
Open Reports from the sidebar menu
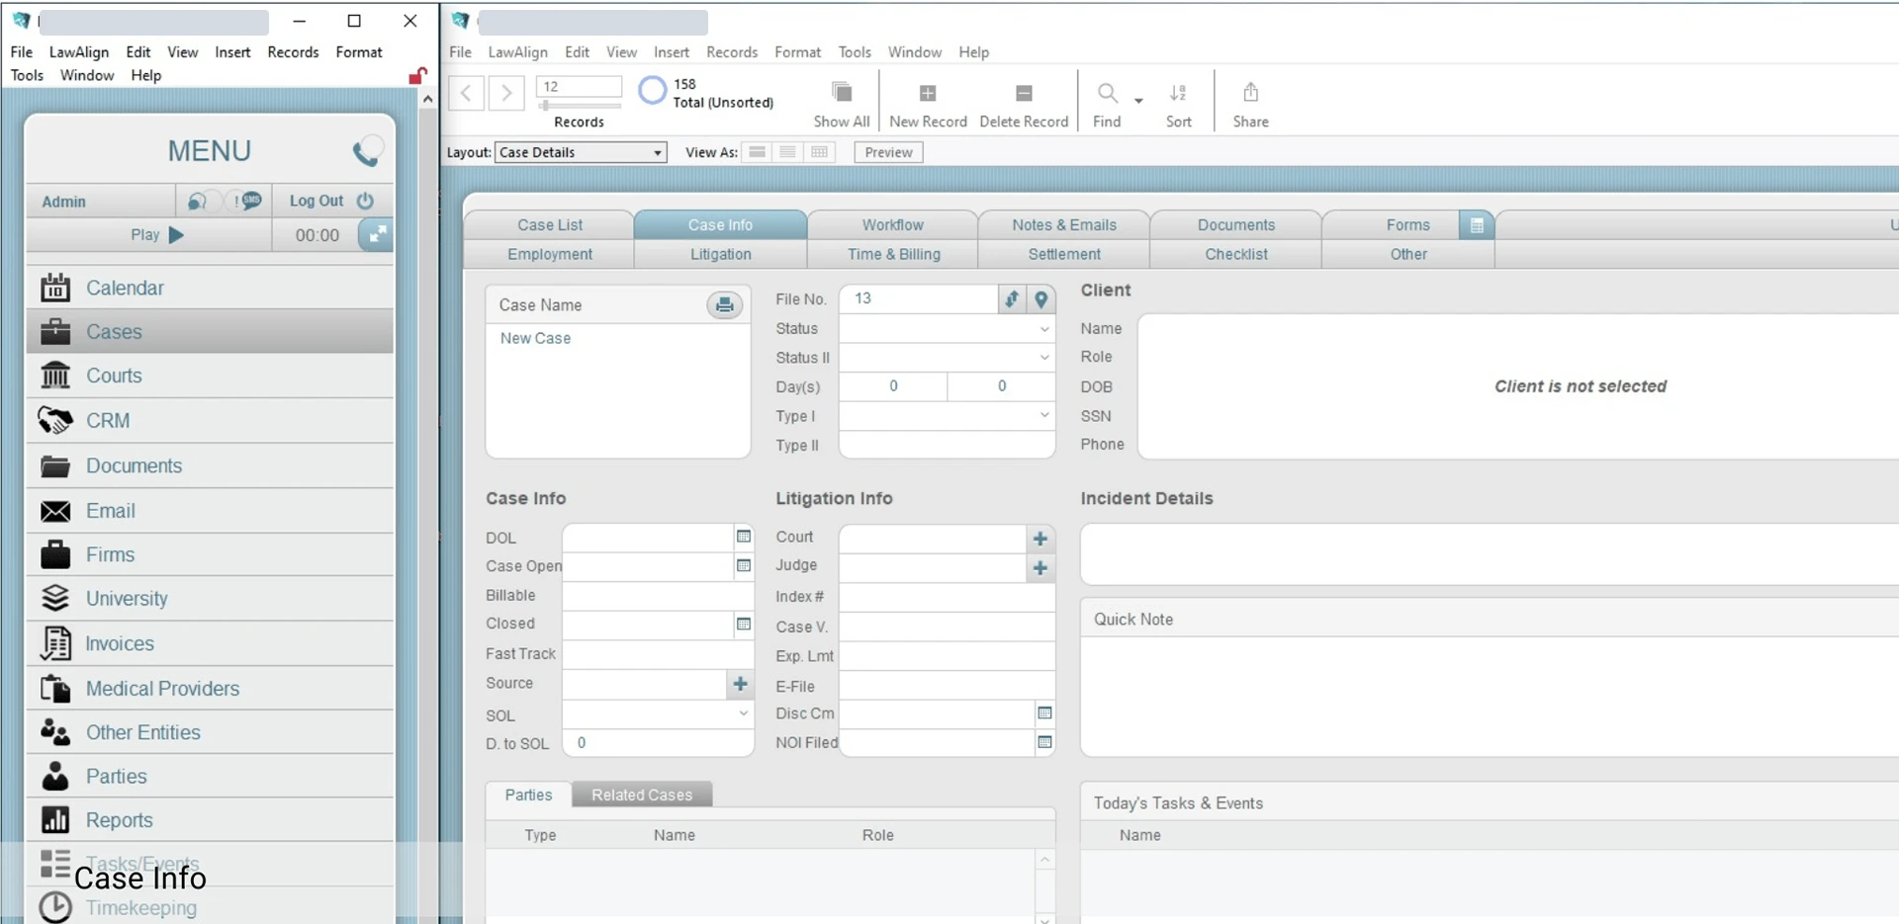(210, 820)
